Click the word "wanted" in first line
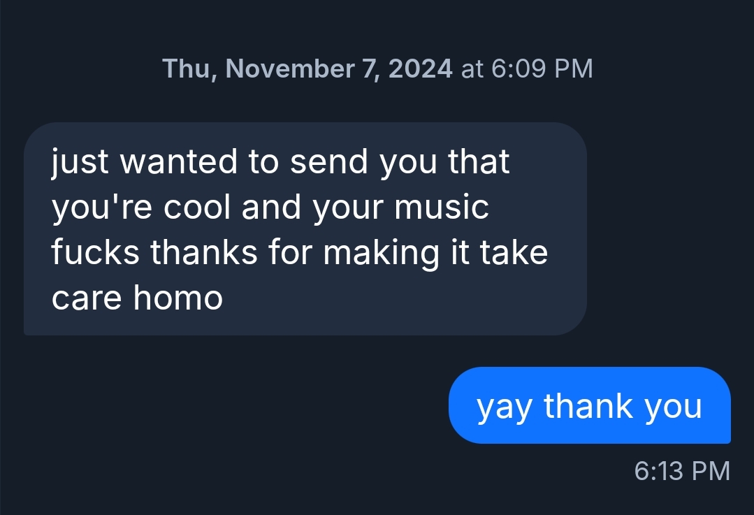This screenshot has height=515, width=754. pos(180,162)
